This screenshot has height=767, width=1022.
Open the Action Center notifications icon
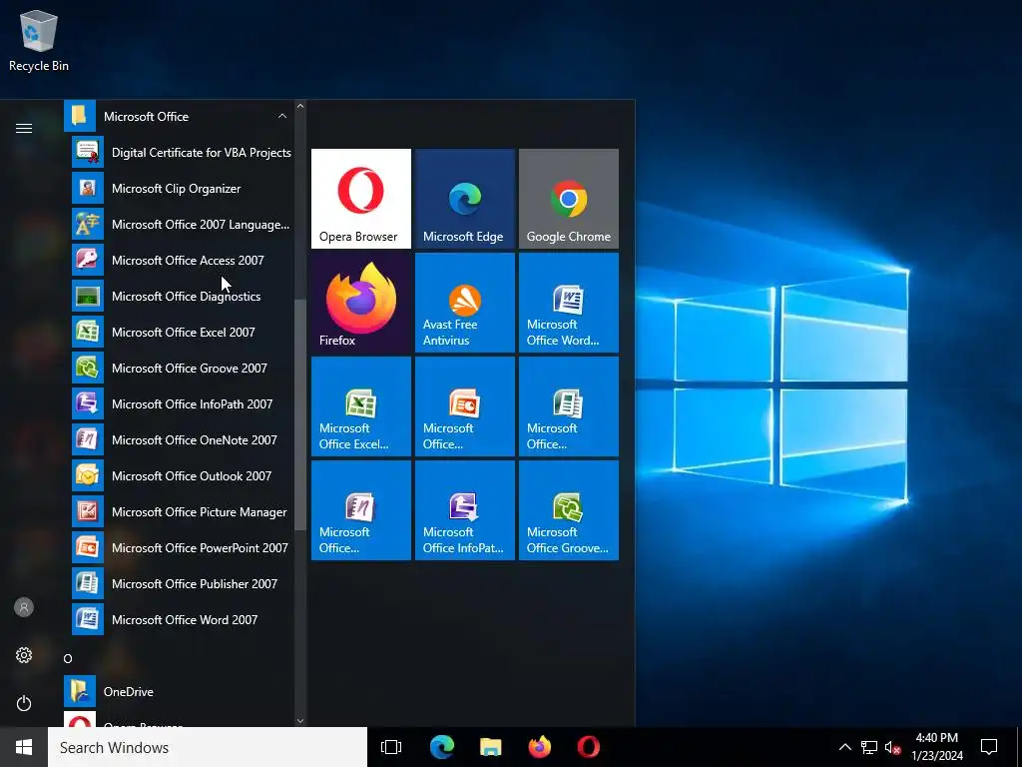pos(989,747)
